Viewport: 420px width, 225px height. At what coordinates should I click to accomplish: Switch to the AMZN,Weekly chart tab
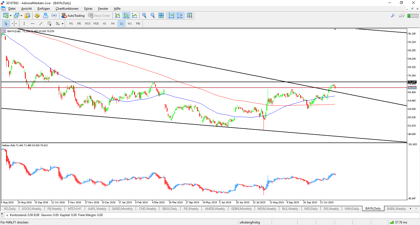click(215, 209)
